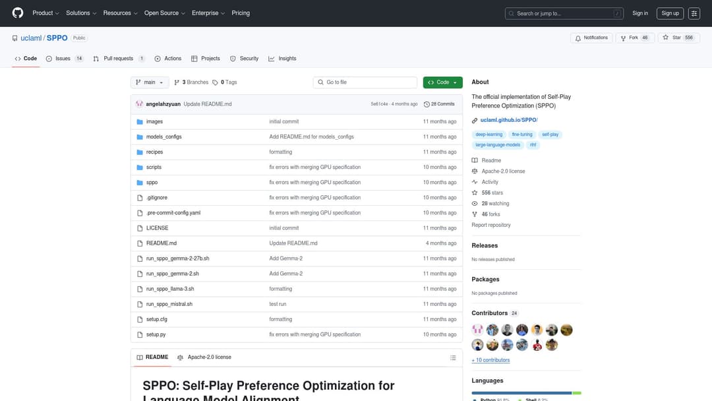Open the README.md file

(x=162, y=243)
